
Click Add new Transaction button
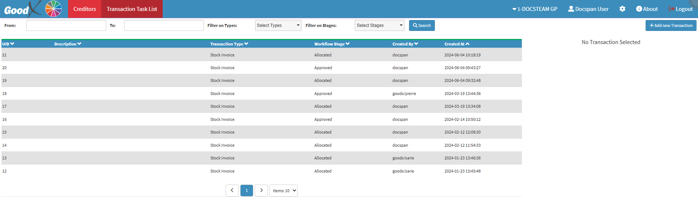[671, 25]
